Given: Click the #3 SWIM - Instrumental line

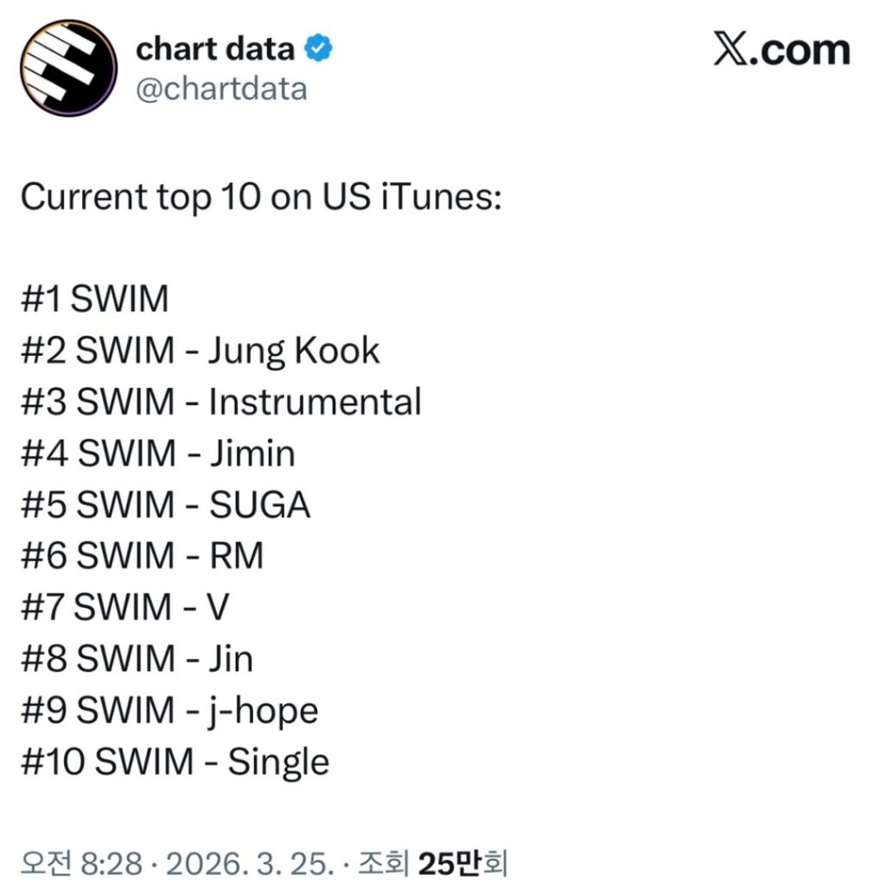Looking at the screenshot, I should coord(221,402).
